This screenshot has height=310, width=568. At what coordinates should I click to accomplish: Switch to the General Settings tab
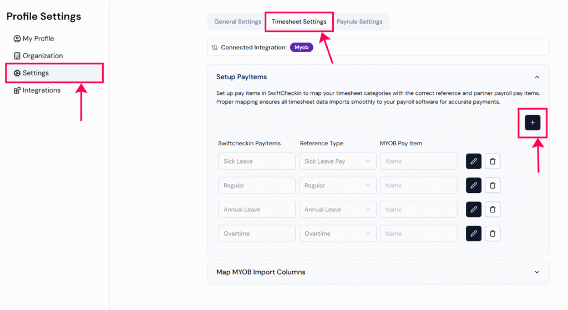[x=237, y=22]
